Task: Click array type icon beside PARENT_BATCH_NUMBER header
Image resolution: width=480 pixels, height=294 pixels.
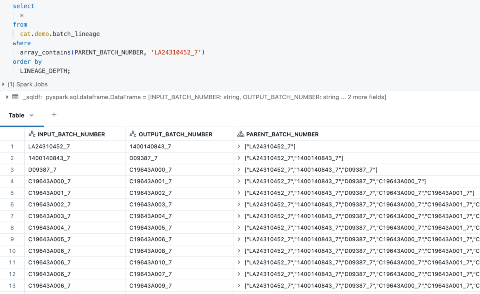Action: (240, 134)
